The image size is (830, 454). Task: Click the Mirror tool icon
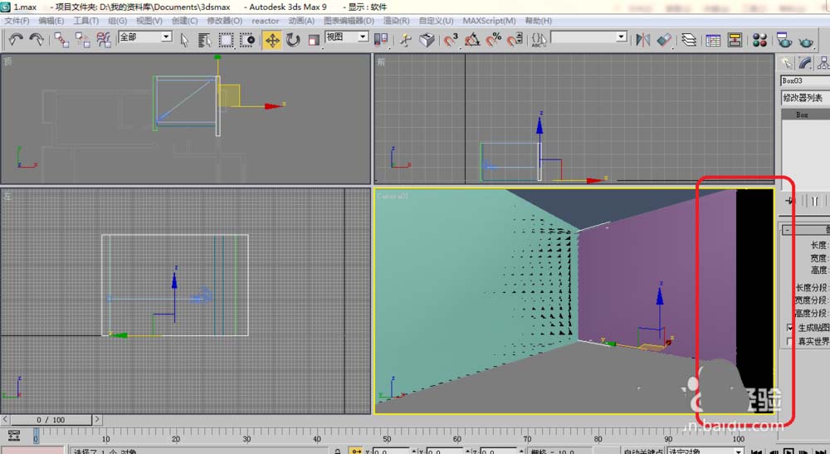tap(642, 39)
